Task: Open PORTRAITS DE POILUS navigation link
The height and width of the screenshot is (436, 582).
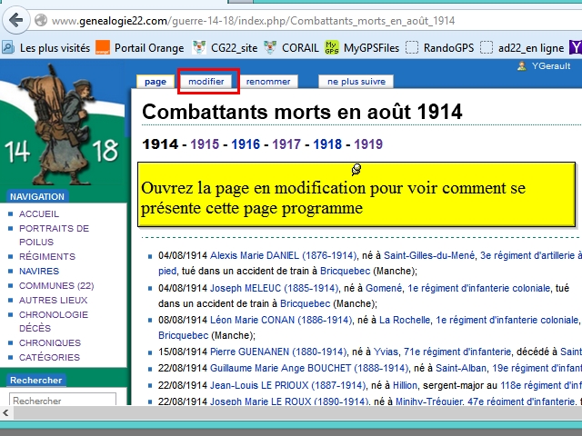Action: pos(55,235)
